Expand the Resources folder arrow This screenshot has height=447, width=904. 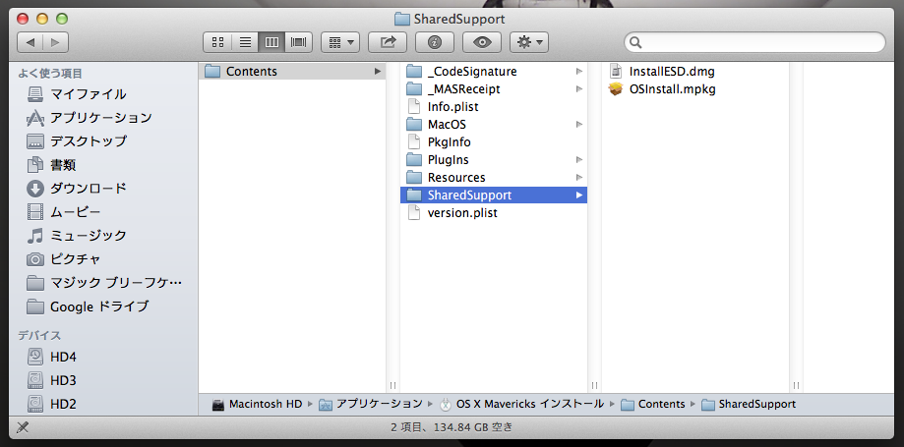point(578,178)
